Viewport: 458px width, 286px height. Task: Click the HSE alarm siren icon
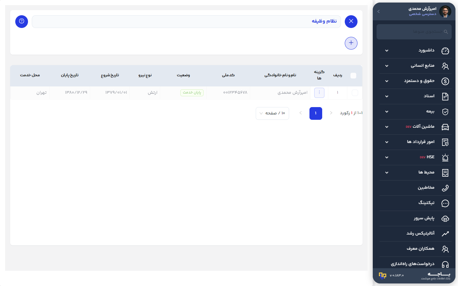click(445, 157)
